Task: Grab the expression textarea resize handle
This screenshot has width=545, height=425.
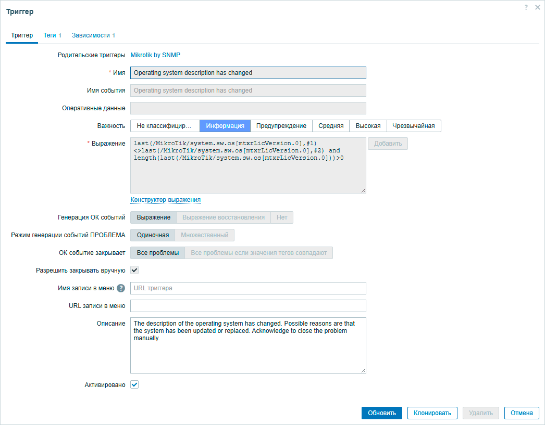Action: point(364,191)
